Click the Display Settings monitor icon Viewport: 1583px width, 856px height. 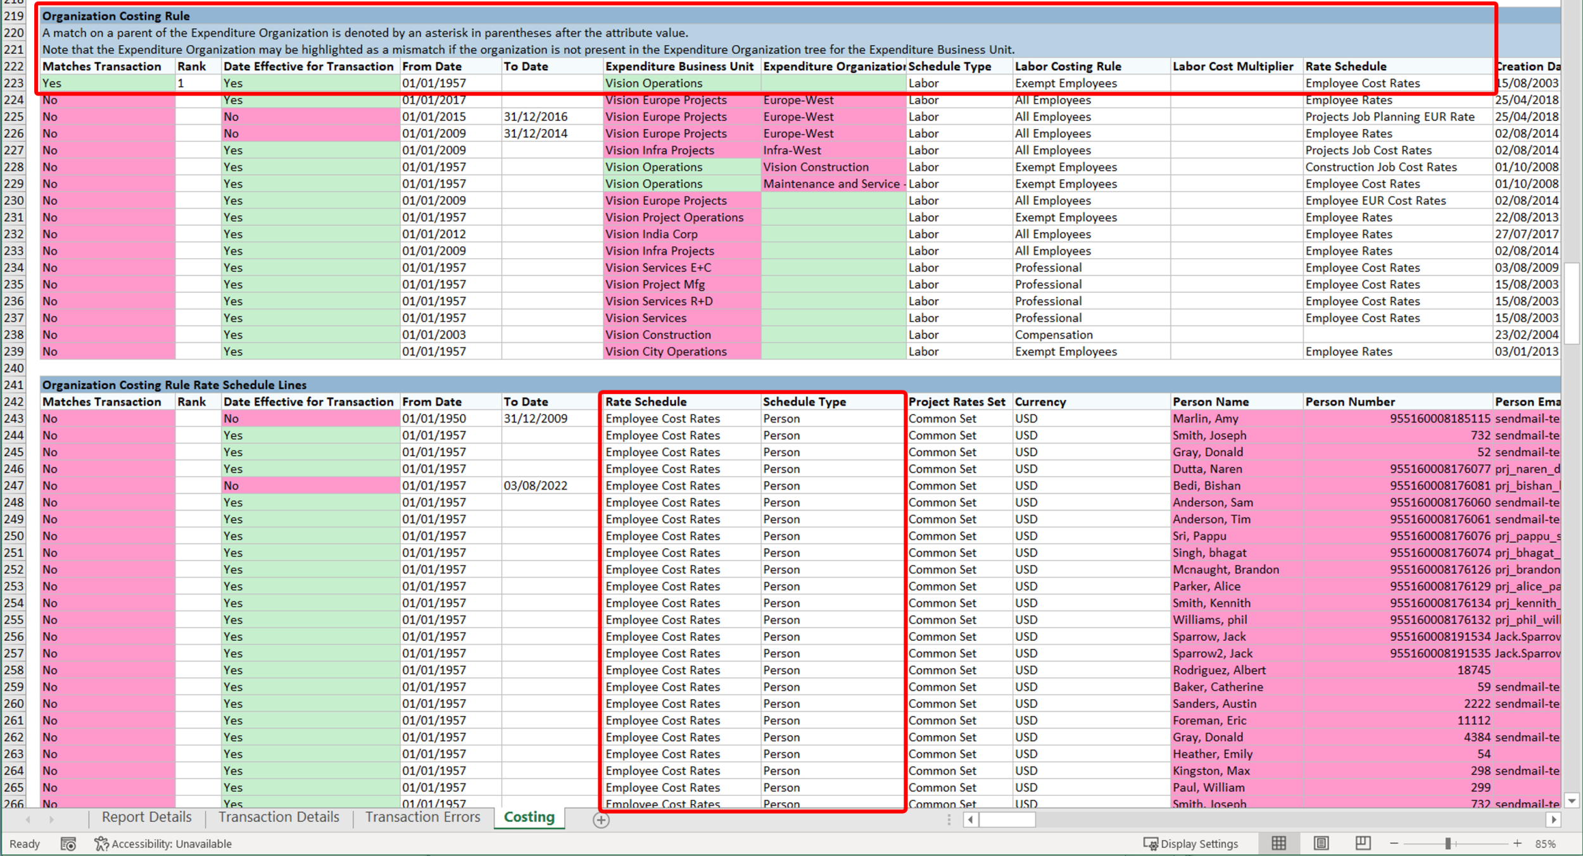pos(1151,843)
